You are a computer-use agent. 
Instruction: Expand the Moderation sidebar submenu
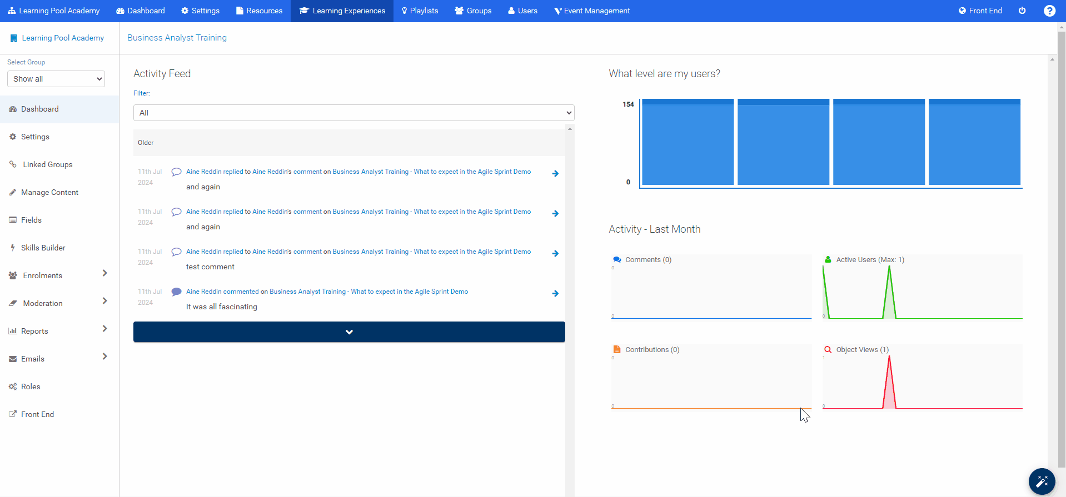pyautogui.click(x=104, y=301)
